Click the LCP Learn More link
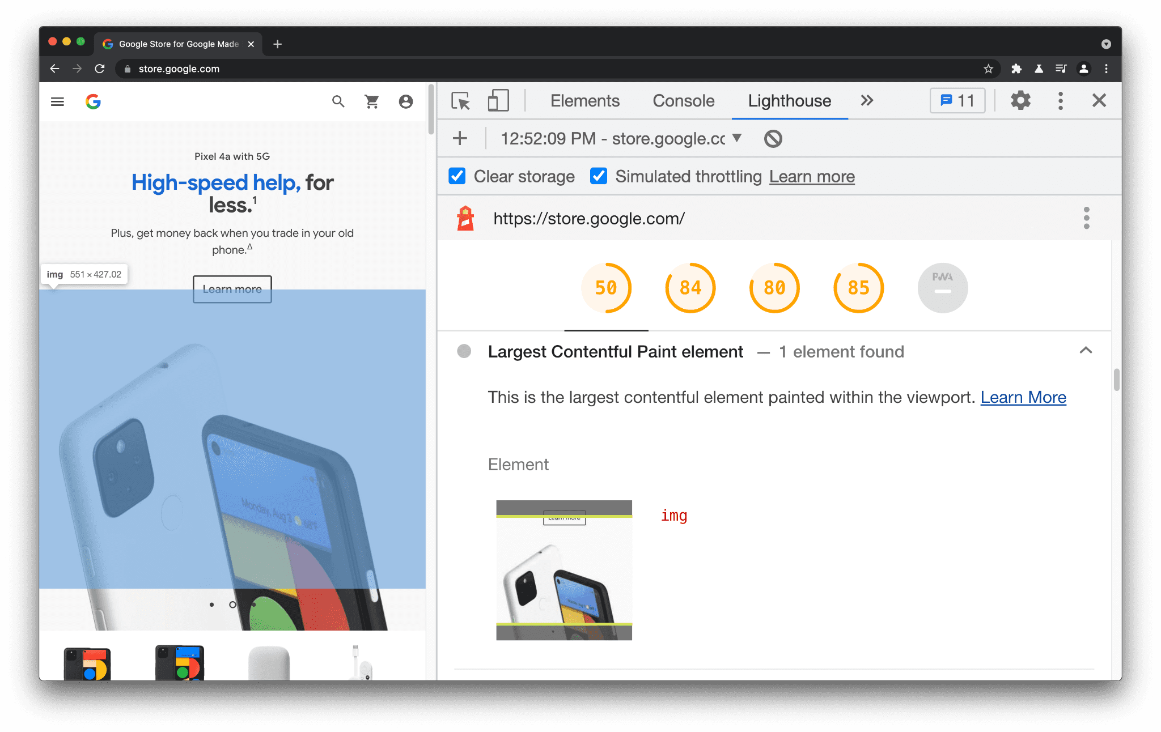1161x732 pixels. pyautogui.click(x=1023, y=397)
